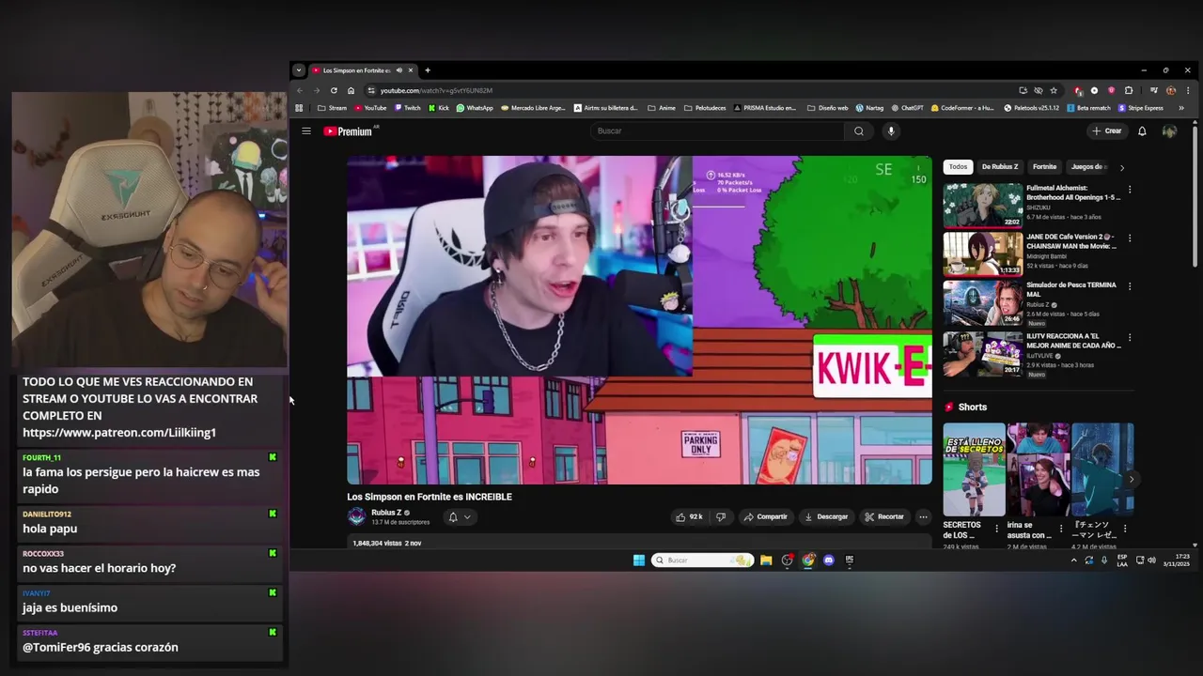Open the browser extensions puzzle icon
The height and width of the screenshot is (676, 1203).
[1129, 90]
